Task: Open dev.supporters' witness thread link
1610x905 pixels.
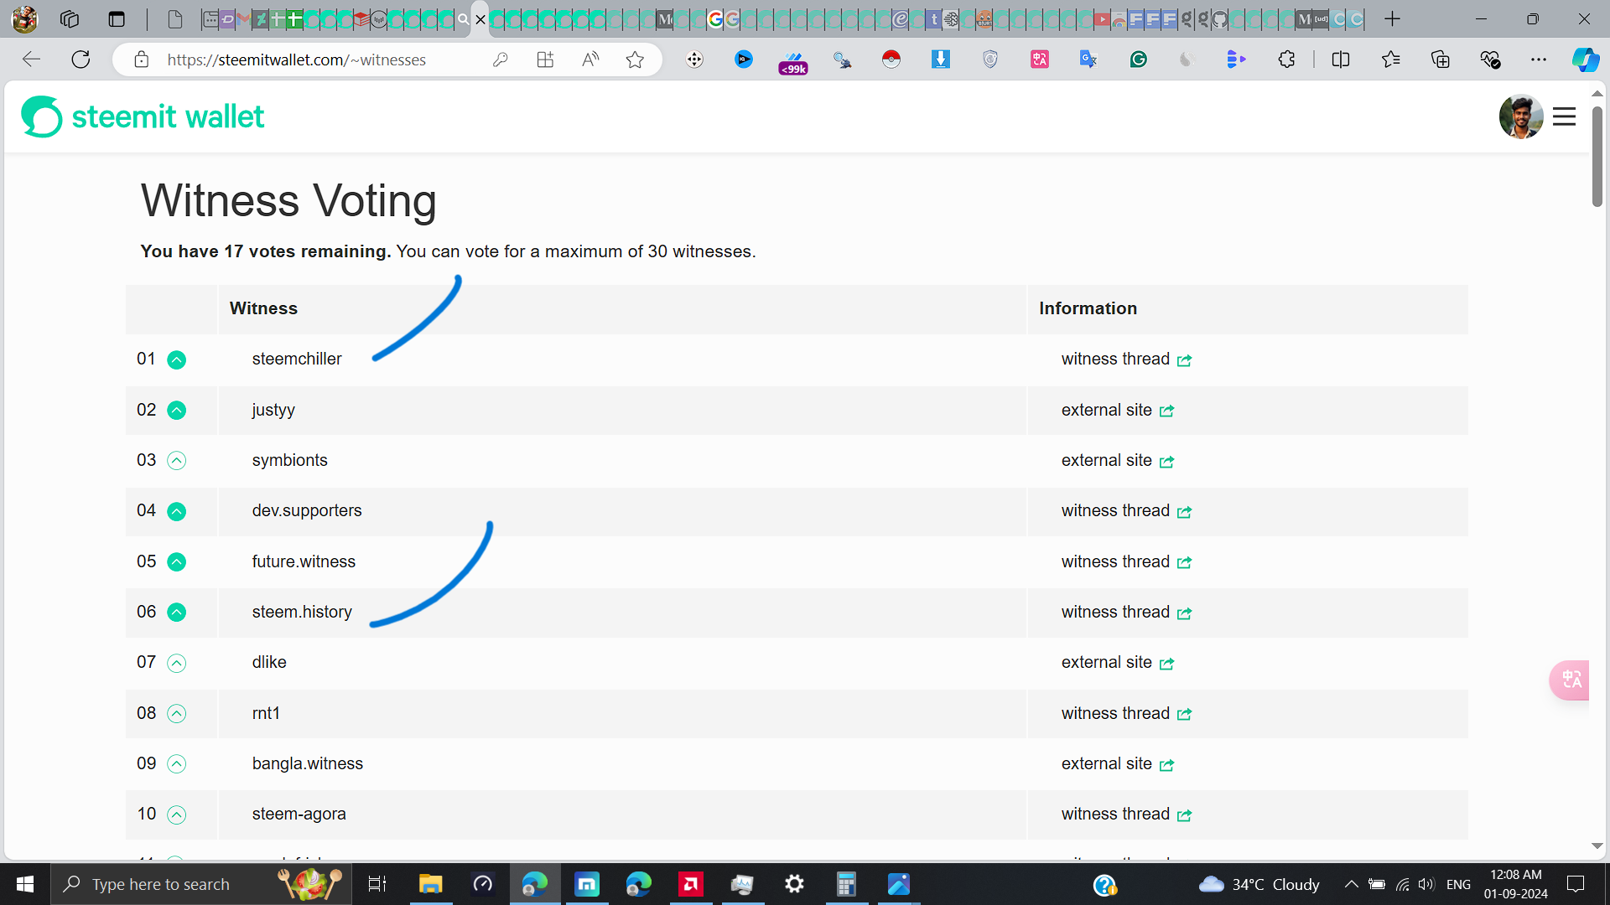Action: tap(1126, 511)
